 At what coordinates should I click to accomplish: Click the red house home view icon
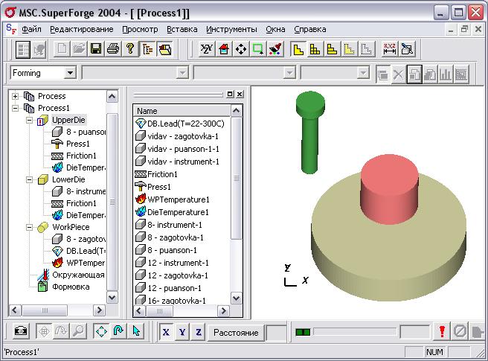click(223, 49)
